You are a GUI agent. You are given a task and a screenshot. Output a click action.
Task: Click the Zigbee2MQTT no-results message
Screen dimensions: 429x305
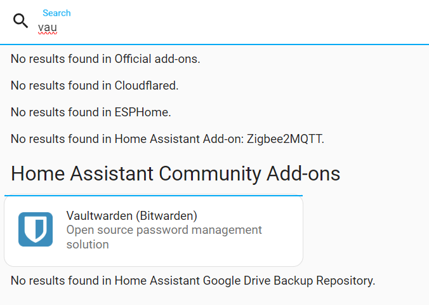[x=168, y=139]
